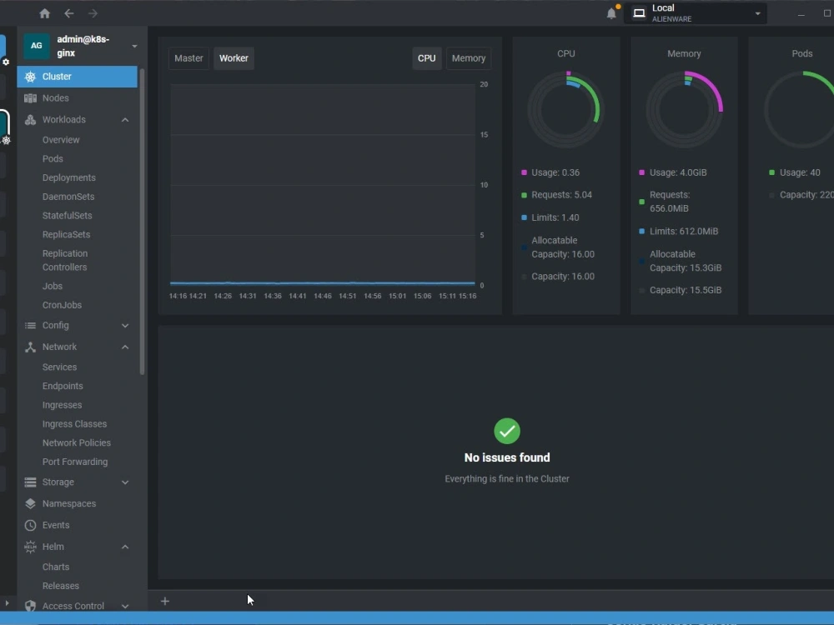Viewport: 834px width, 625px height.
Task: Click the Local ALIENWARE cluster selector
Action: 695,12
